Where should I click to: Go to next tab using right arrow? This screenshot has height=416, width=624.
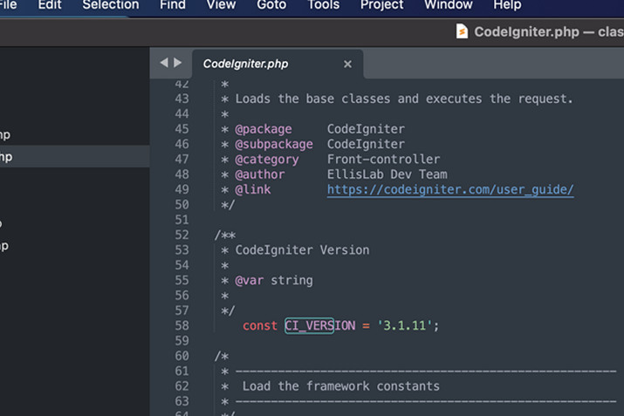178,63
